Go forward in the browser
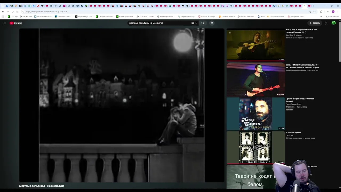The width and height of the screenshot is (341, 192). 8,11
